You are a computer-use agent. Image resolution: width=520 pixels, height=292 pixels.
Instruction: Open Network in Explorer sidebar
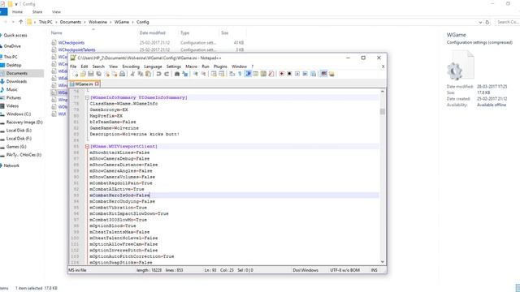(11, 165)
